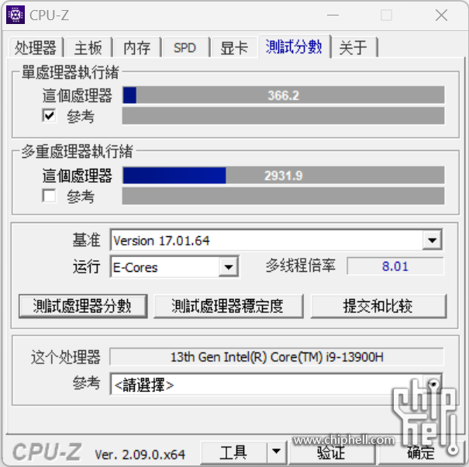469x467 pixels.
Task: Open the 參考 <請選擇> reference combo box
Action: click(277, 384)
